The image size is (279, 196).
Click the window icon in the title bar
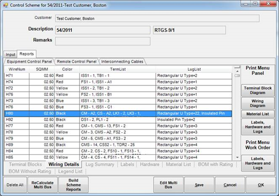(5, 4)
